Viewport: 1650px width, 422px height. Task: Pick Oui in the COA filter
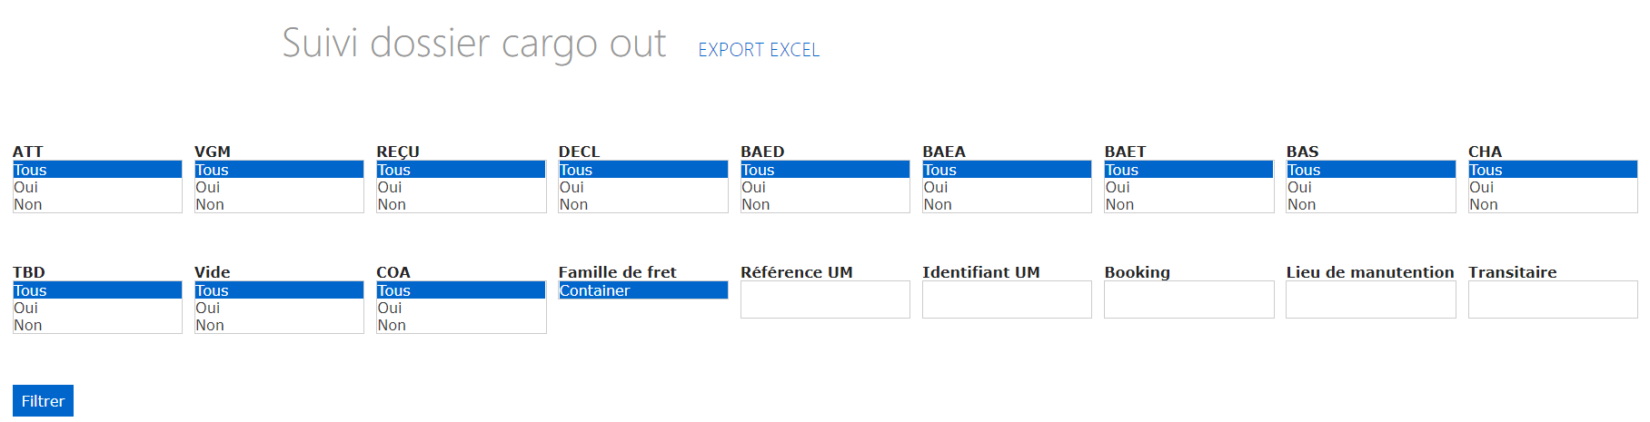pos(461,308)
